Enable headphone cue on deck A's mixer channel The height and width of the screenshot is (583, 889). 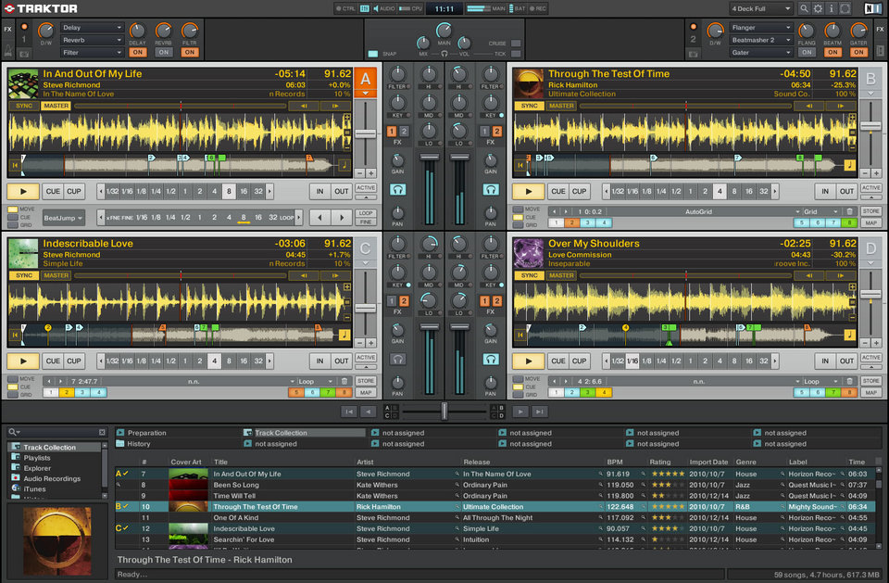(397, 190)
